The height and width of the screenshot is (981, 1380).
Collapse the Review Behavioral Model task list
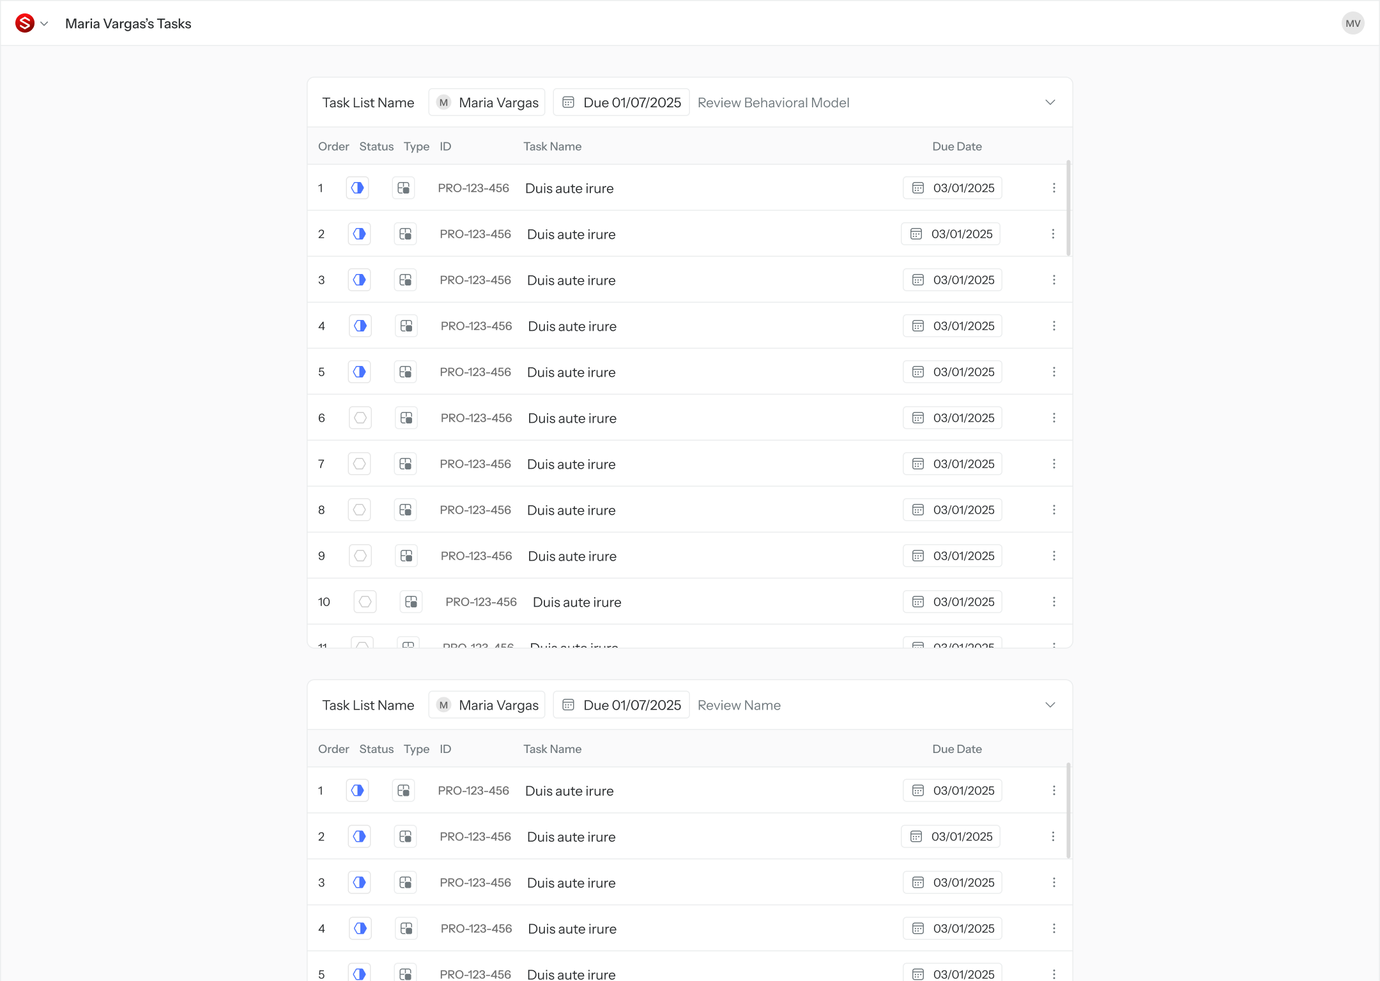[x=1050, y=102]
